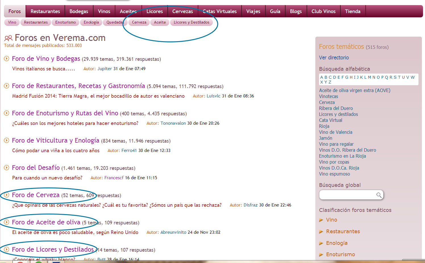Click letter M in alphabetical search

pos(369,77)
